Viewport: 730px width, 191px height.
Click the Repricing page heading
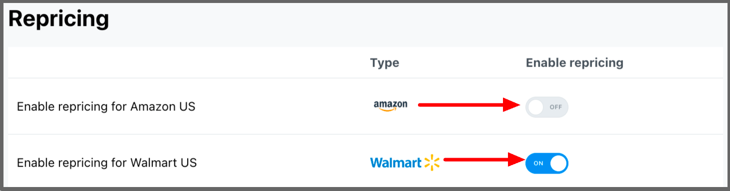(x=59, y=19)
